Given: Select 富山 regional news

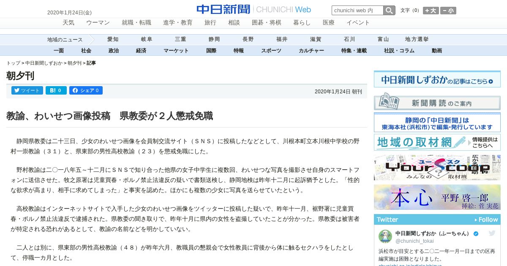Looking at the screenshot, I should (x=383, y=39).
